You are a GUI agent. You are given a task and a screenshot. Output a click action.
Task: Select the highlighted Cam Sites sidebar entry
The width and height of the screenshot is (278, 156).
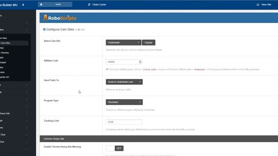coord(14,43)
